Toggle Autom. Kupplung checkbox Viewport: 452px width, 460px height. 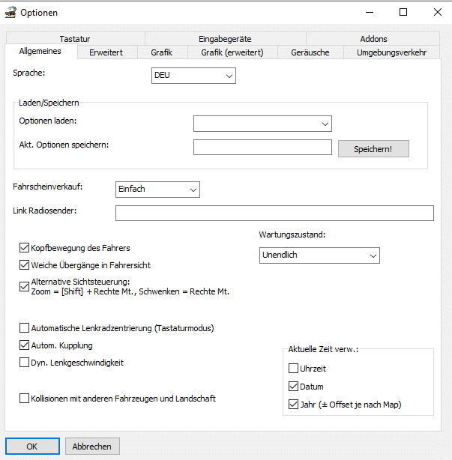pyautogui.click(x=25, y=345)
